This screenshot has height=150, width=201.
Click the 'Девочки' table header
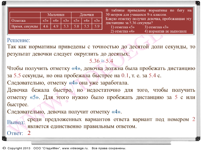(x=87, y=15)
